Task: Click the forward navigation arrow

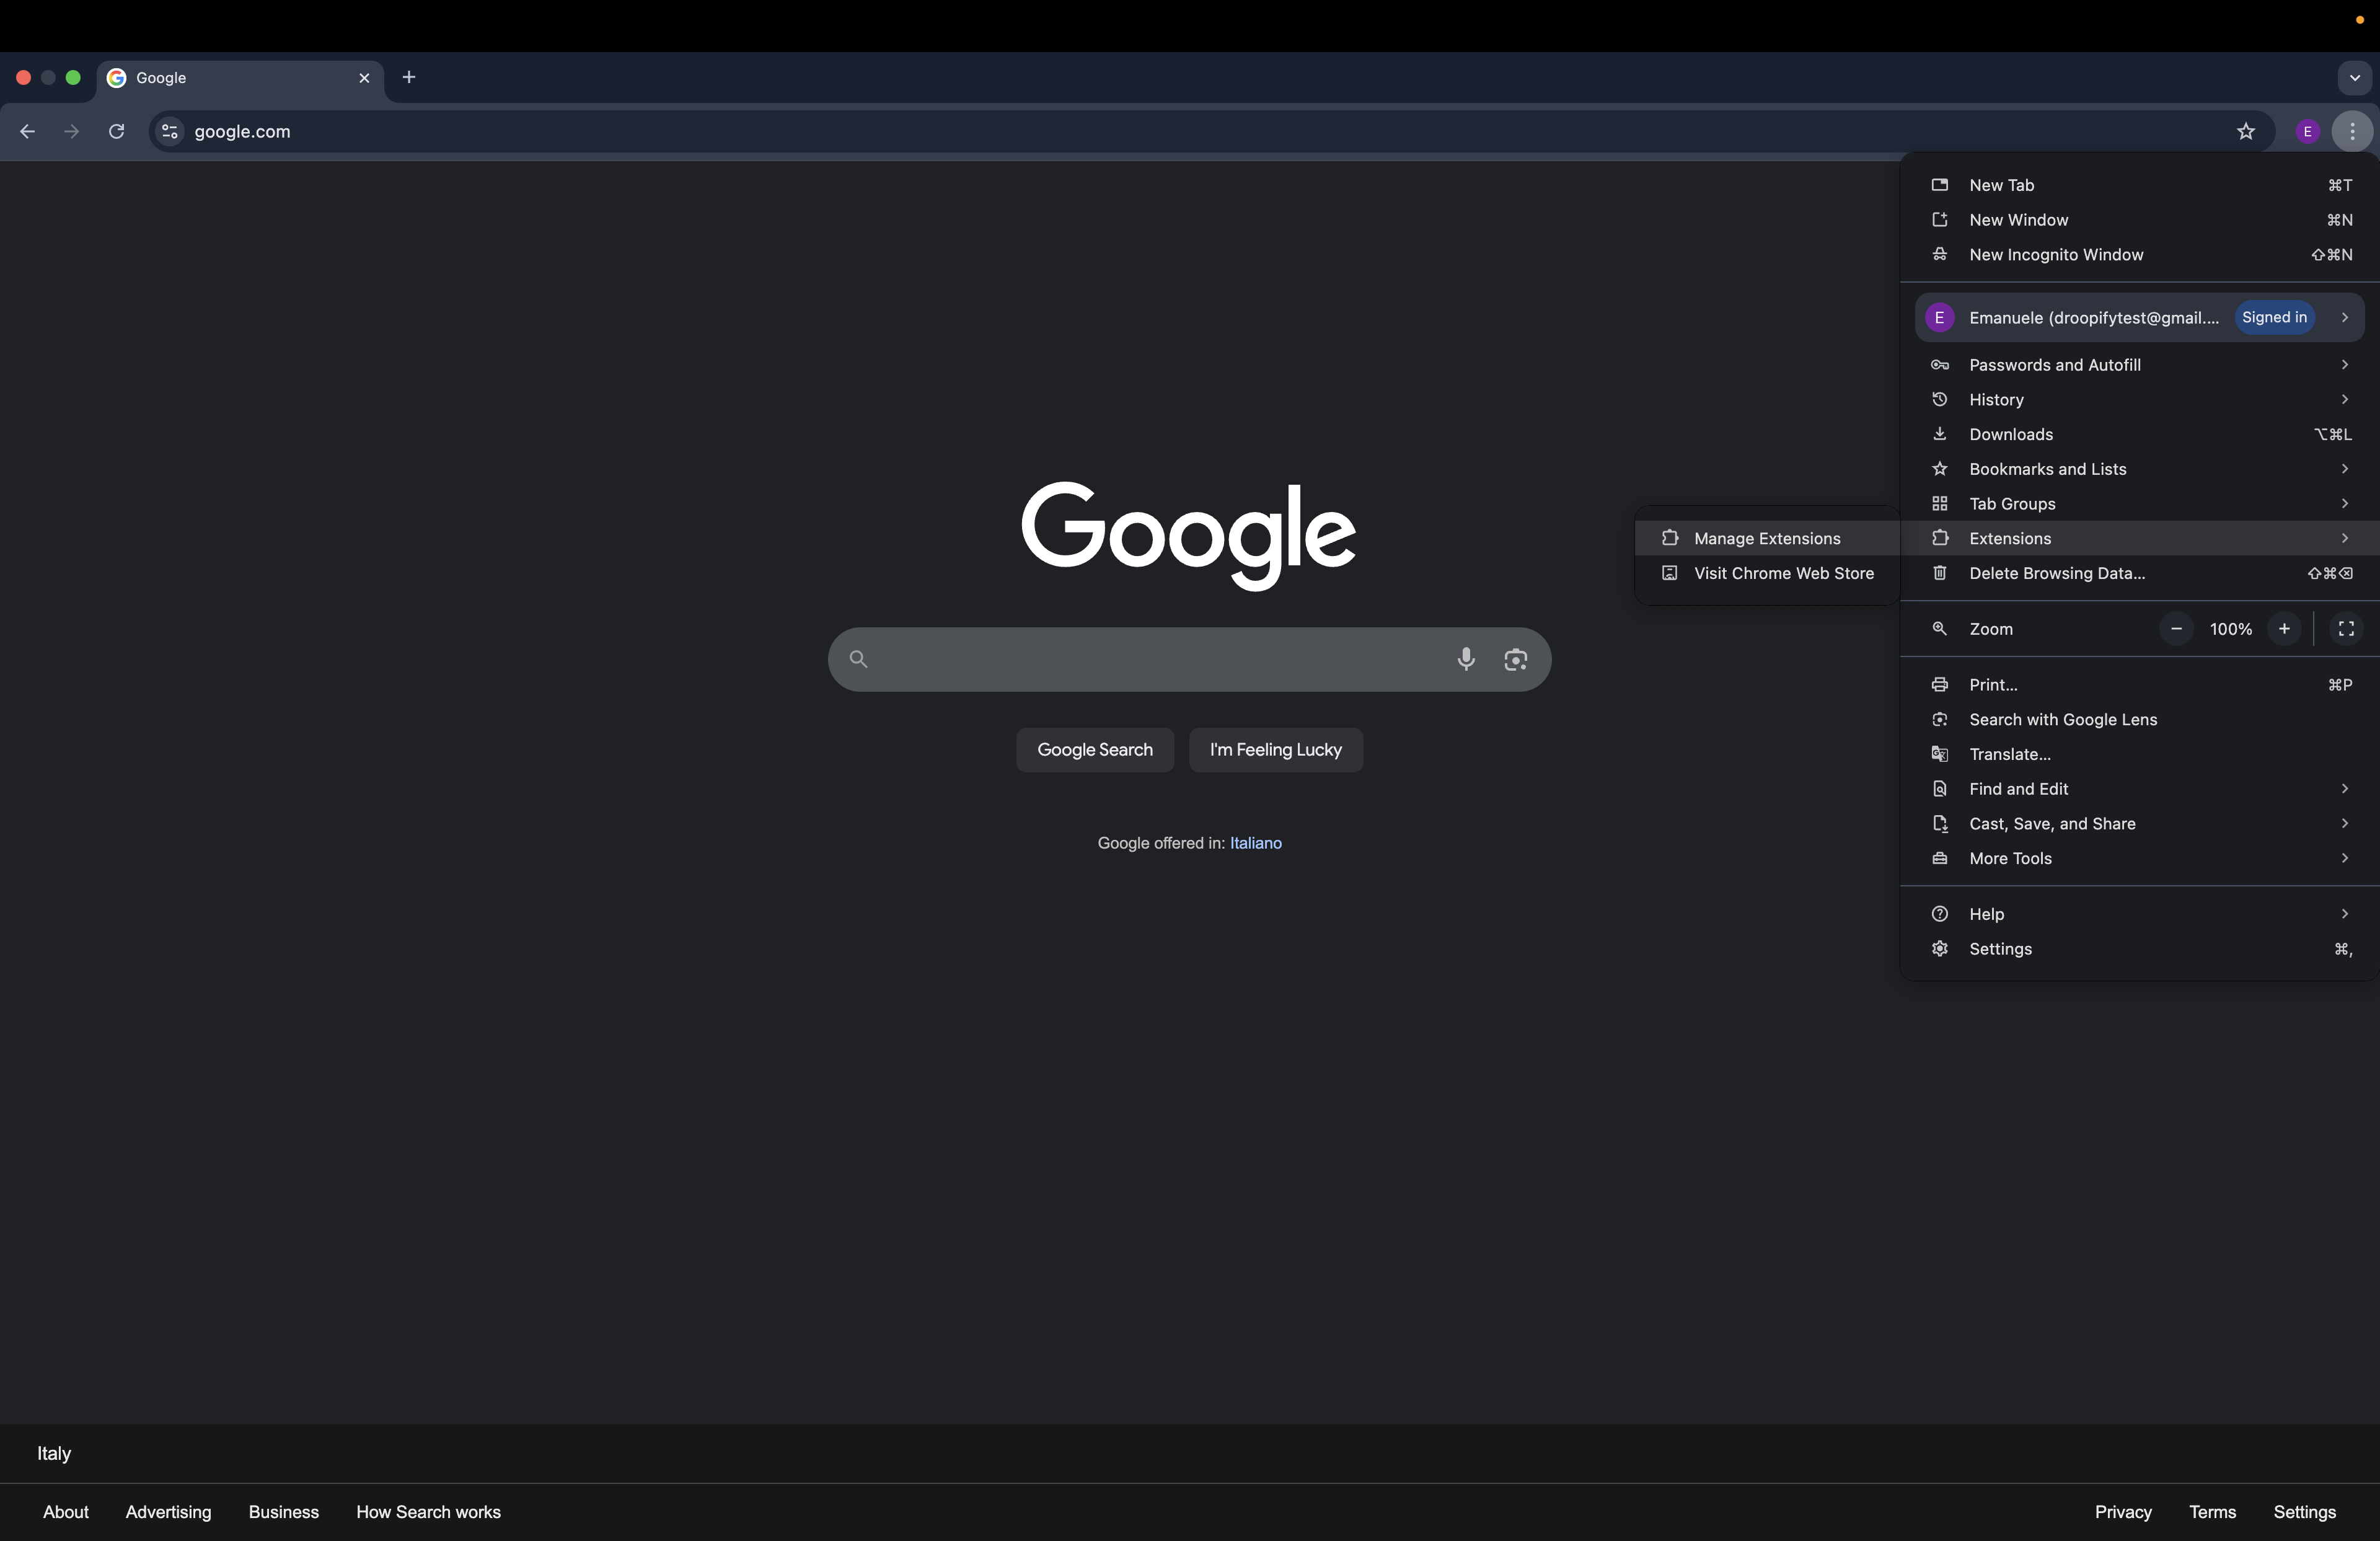Action: click(x=71, y=131)
